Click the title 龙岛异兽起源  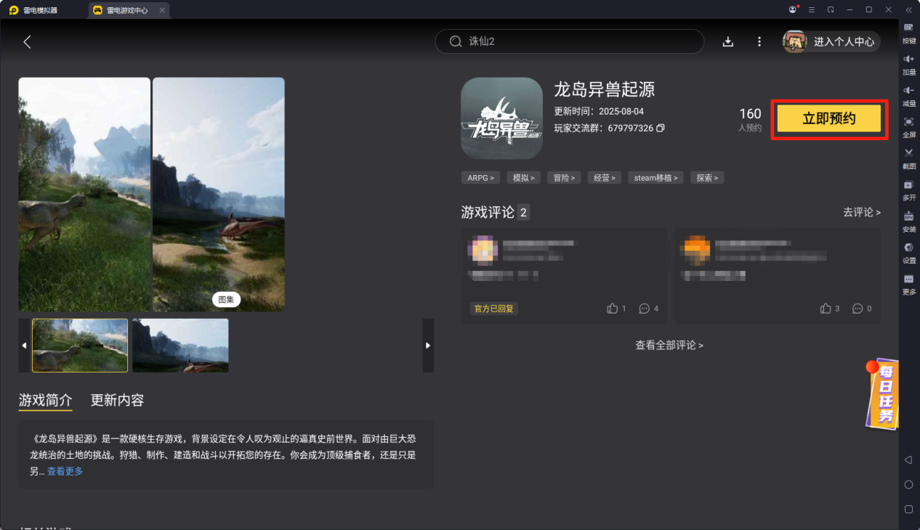(605, 89)
